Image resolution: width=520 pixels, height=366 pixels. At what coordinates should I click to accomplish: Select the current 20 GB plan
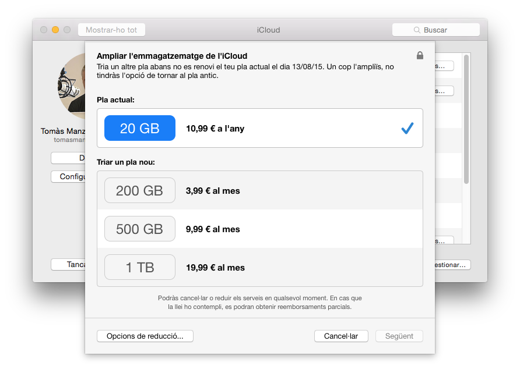click(139, 128)
